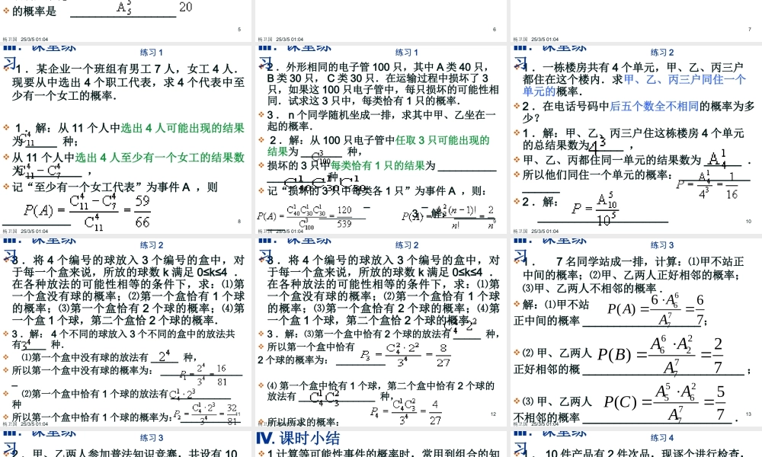Click the 练习 1 heading on the 电子管 slide
Screen dimensions: 762x457
(407, 53)
